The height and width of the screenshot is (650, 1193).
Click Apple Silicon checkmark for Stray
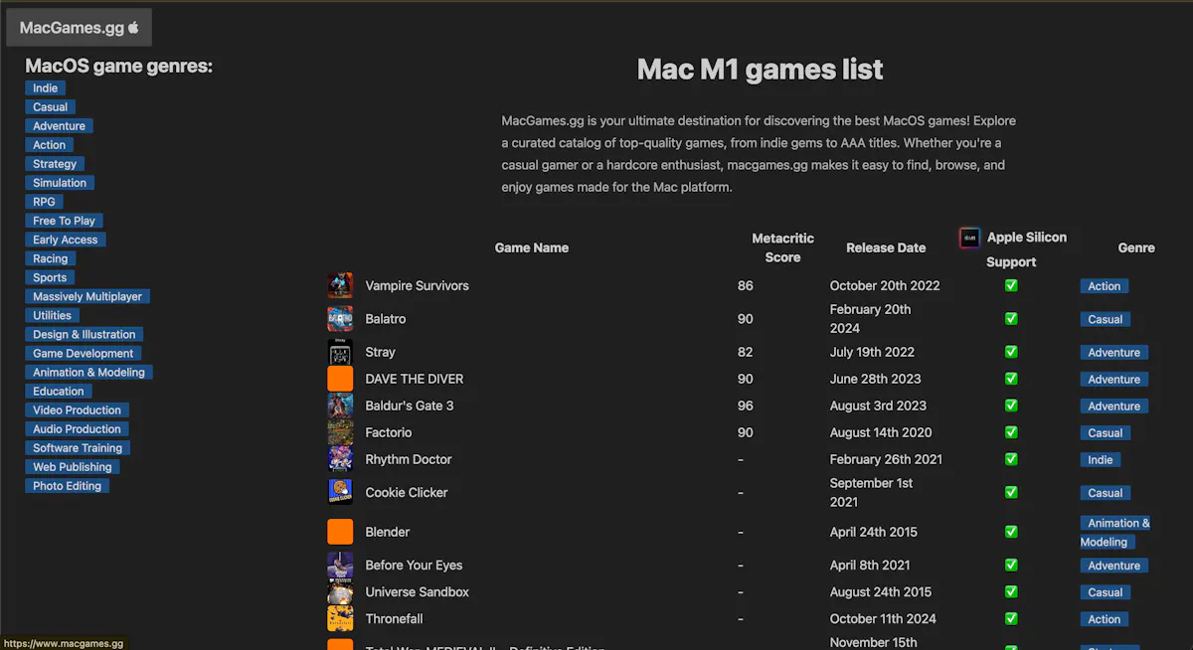point(1011,352)
